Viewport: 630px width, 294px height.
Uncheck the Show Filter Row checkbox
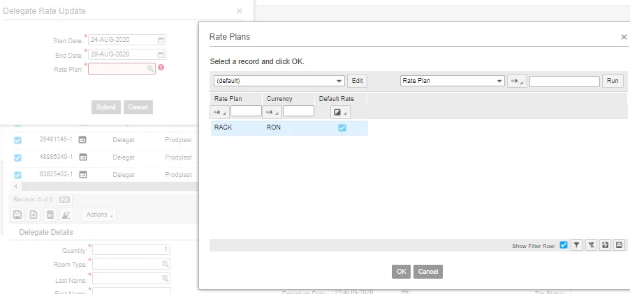564,245
